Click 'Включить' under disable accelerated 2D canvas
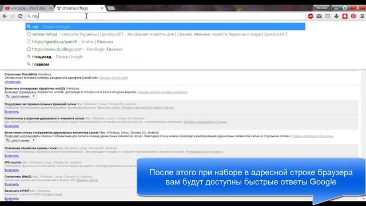The width and height of the screenshot is (366, 206). click(11, 126)
